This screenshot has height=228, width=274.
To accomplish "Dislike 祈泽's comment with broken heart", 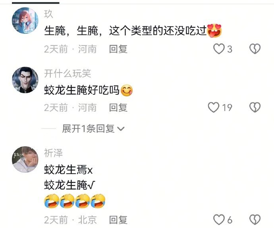I will coord(255,219).
